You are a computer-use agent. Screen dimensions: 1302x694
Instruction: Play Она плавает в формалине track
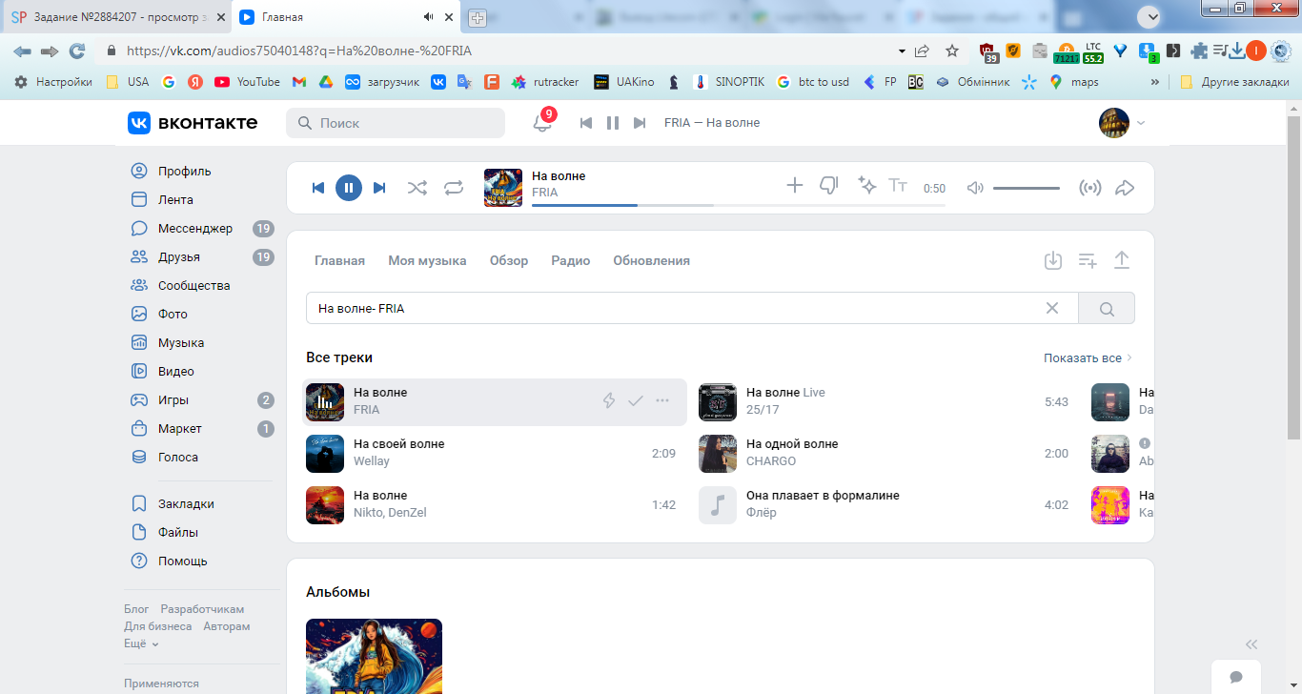[718, 505]
